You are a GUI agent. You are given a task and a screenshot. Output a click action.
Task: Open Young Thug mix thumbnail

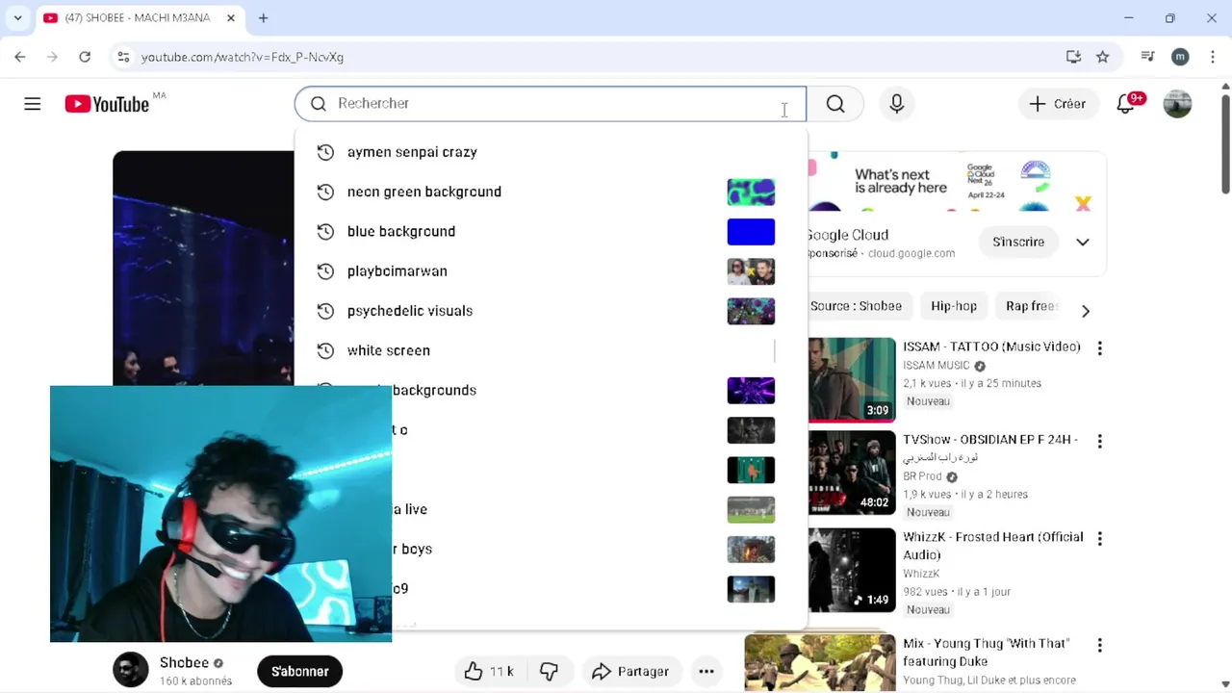tap(820, 662)
